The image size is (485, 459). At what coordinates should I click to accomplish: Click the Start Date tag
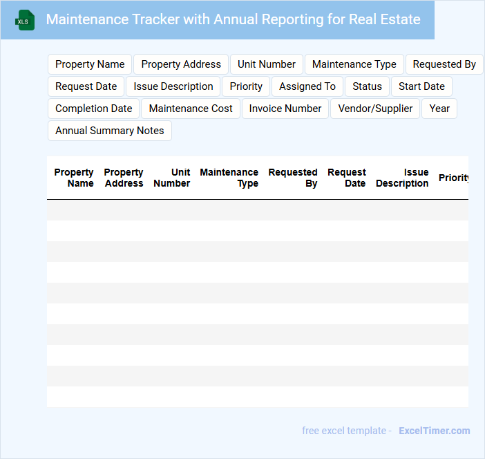click(421, 86)
